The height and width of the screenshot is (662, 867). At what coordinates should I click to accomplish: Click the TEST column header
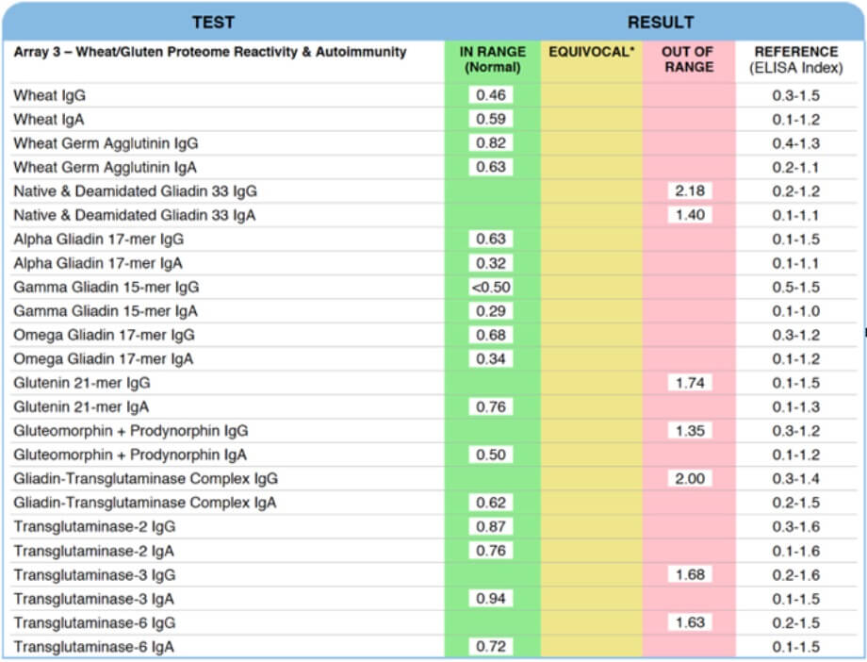coord(213,22)
